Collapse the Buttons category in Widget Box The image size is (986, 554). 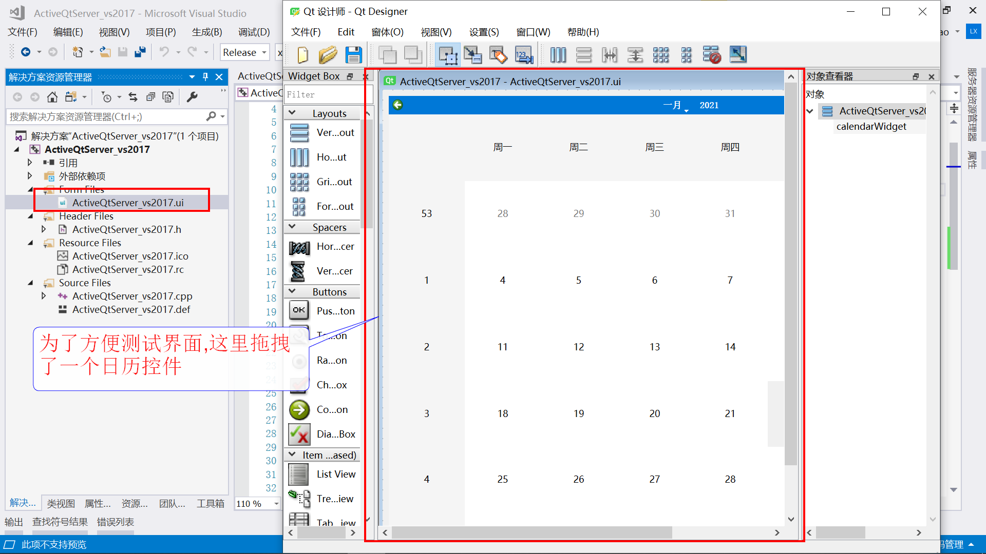[x=292, y=291]
